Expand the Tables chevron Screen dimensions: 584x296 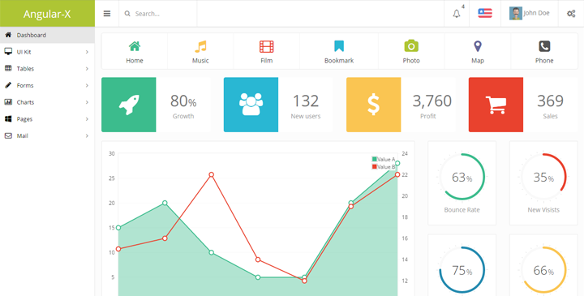[87, 68]
